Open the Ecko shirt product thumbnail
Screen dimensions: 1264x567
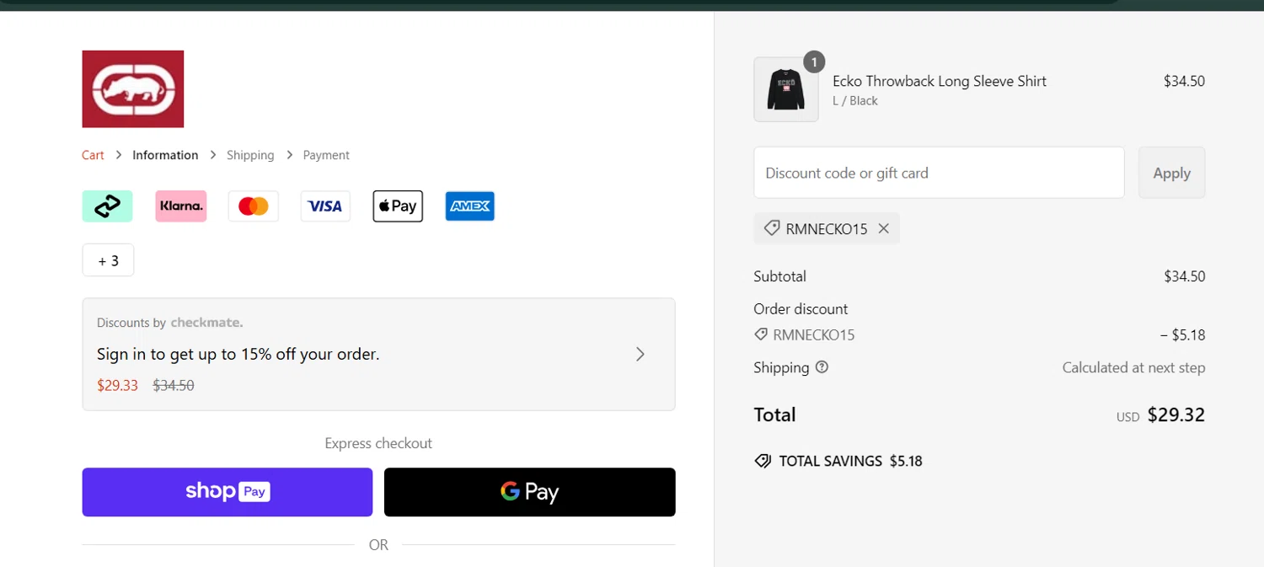point(786,89)
